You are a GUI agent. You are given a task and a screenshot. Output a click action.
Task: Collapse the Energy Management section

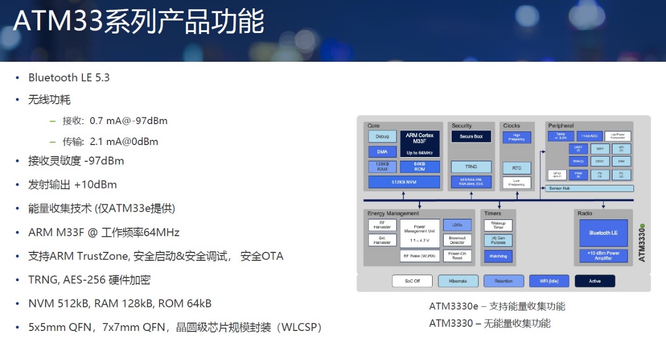click(x=392, y=213)
